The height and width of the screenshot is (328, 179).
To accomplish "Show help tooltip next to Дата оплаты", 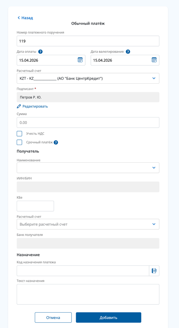I will coord(41,52).
